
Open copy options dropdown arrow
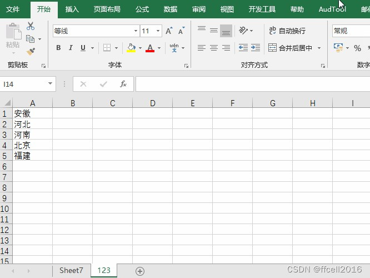pyautogui.click(x=39, y=39)
